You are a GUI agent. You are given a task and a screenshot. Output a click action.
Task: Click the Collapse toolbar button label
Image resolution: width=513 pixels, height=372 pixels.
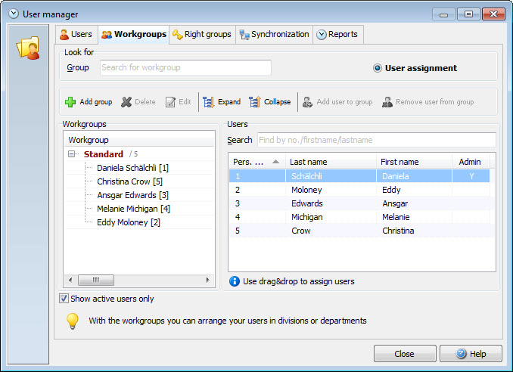click(277, 102)
